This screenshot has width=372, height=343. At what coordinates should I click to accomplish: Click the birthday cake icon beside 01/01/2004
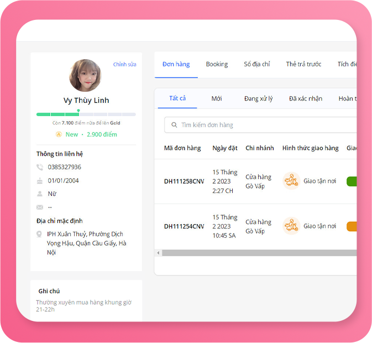[40, 181]
